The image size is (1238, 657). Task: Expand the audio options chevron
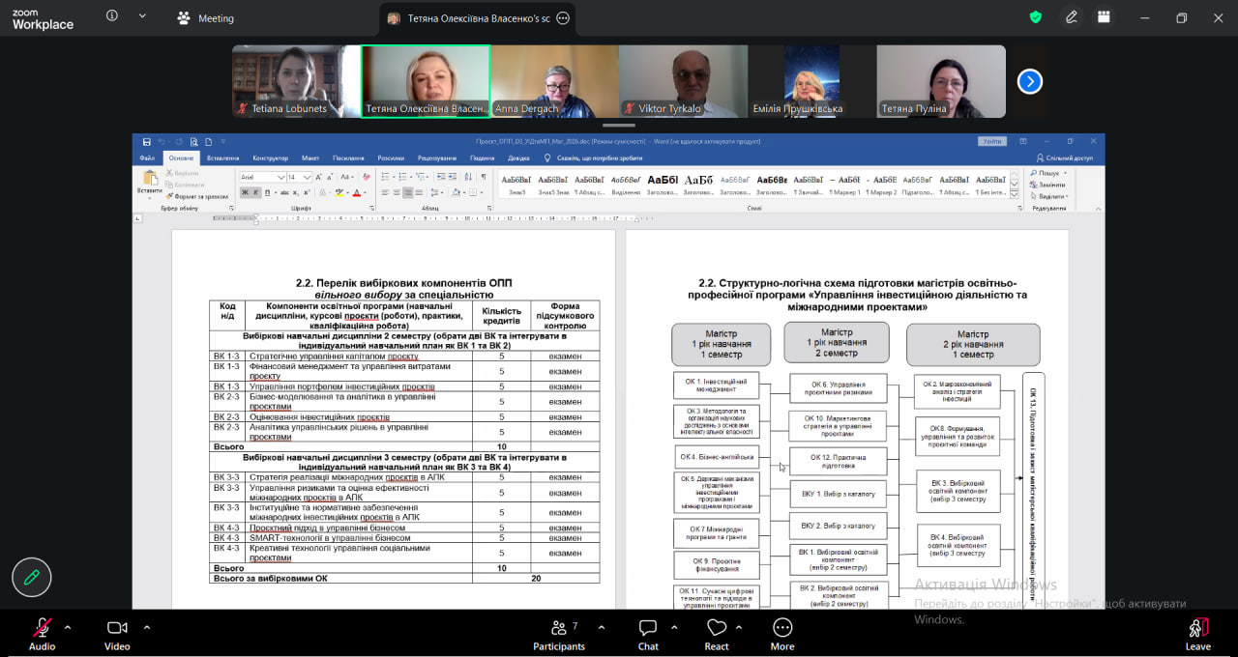click(x=68, y=626)
